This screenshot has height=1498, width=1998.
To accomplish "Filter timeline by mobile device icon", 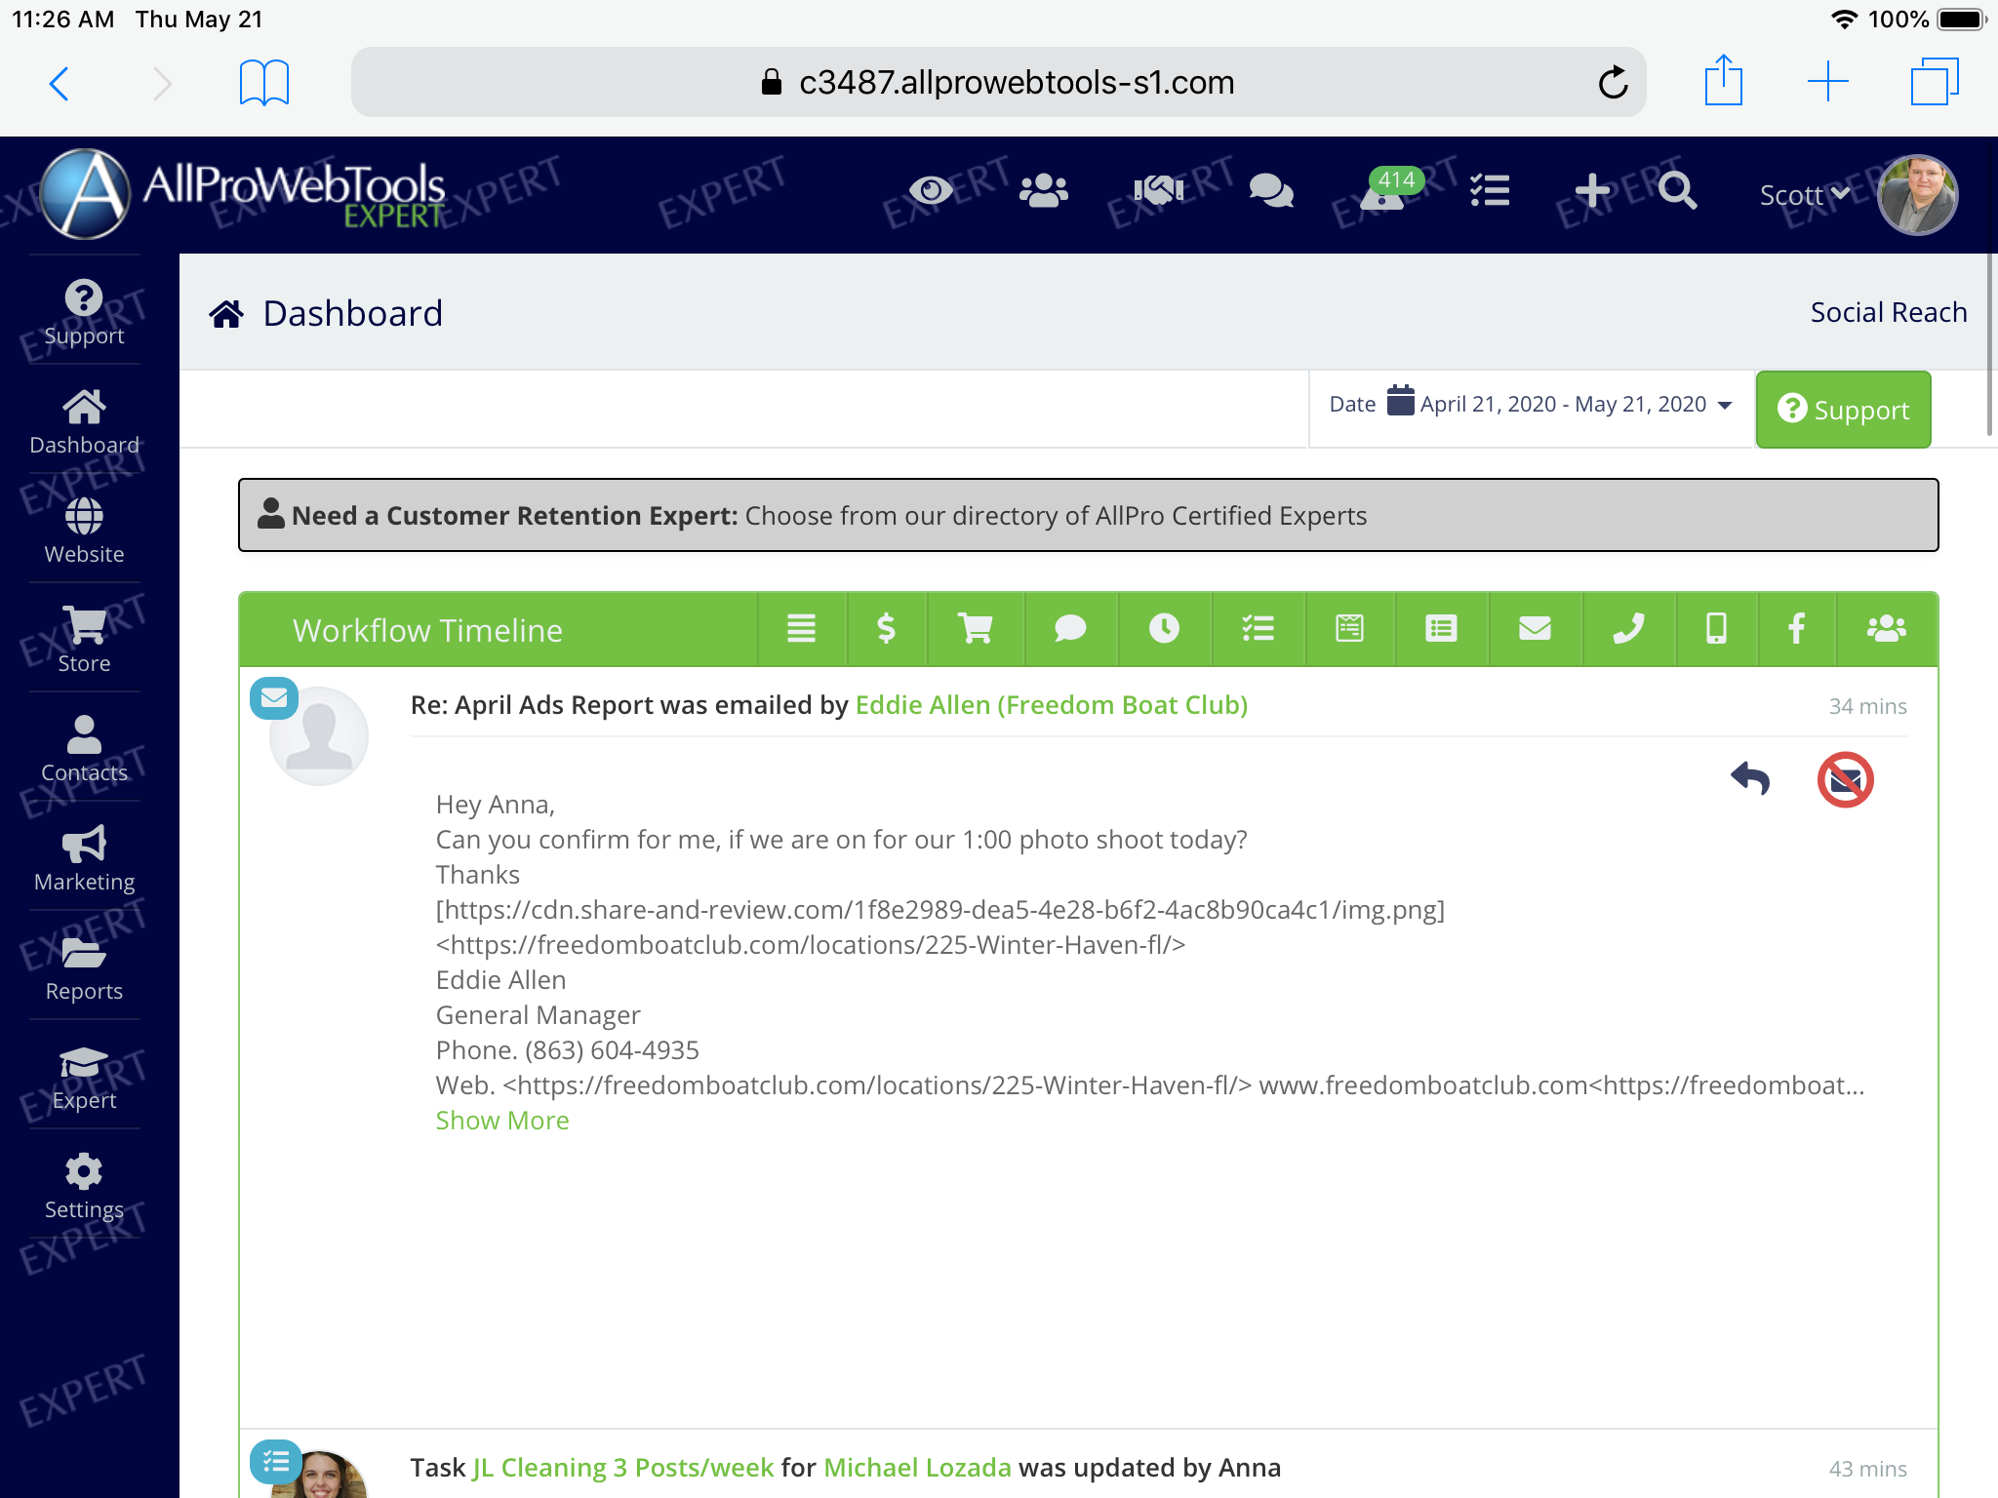I will pos(1716,628).
